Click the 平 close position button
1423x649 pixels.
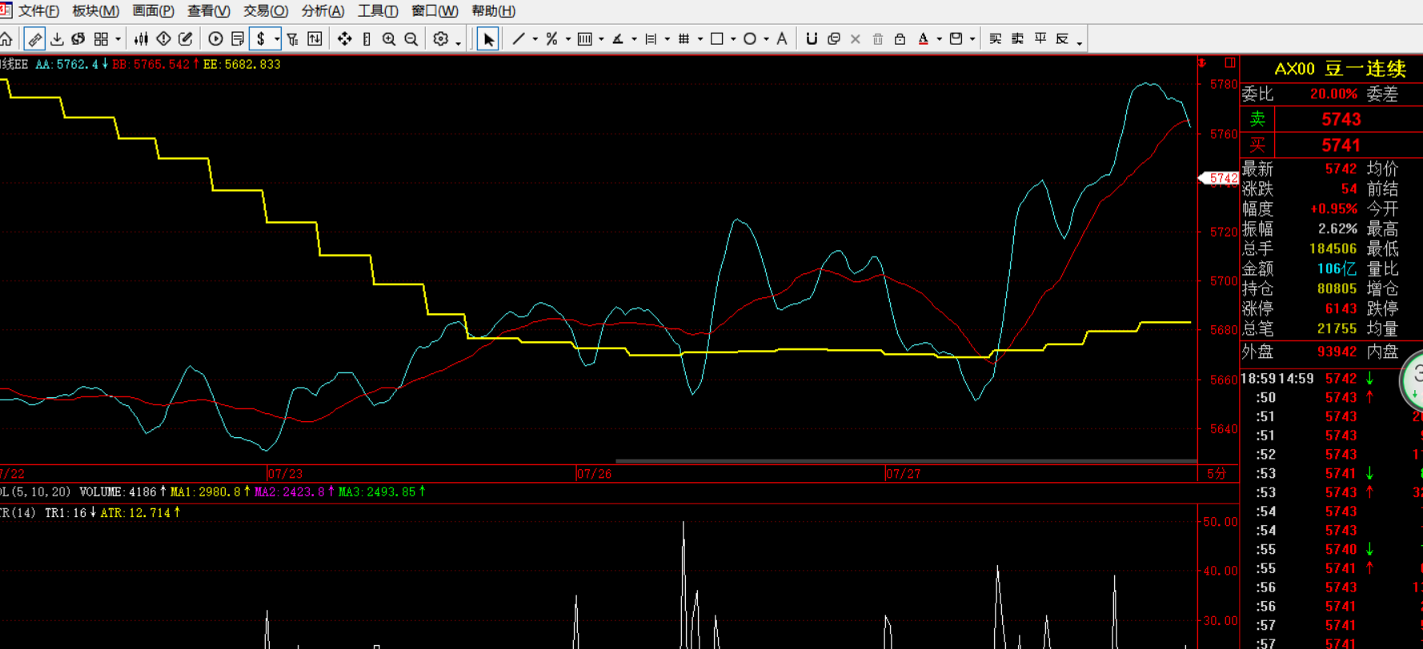click(1040, 39)
